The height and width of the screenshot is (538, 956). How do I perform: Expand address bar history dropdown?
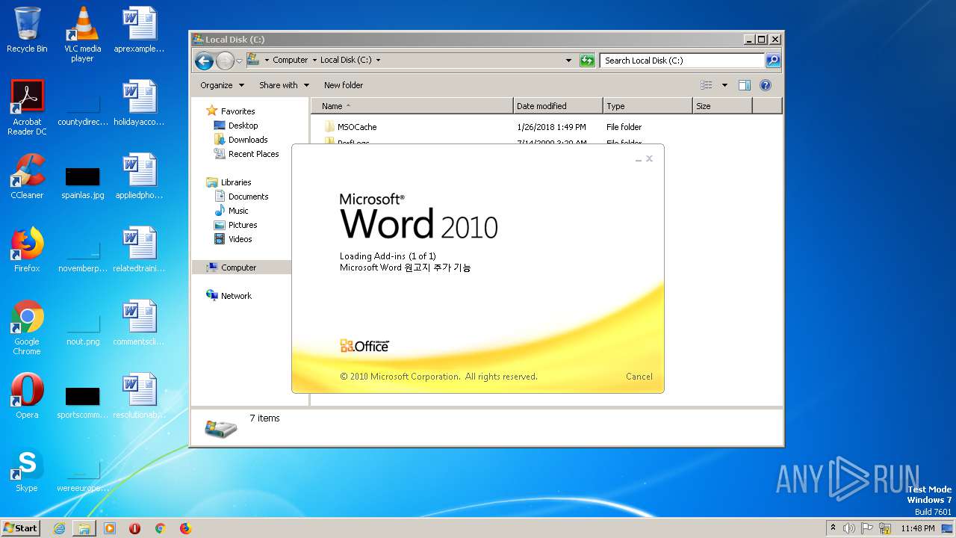pyautogui.click(x=568, y=61)
